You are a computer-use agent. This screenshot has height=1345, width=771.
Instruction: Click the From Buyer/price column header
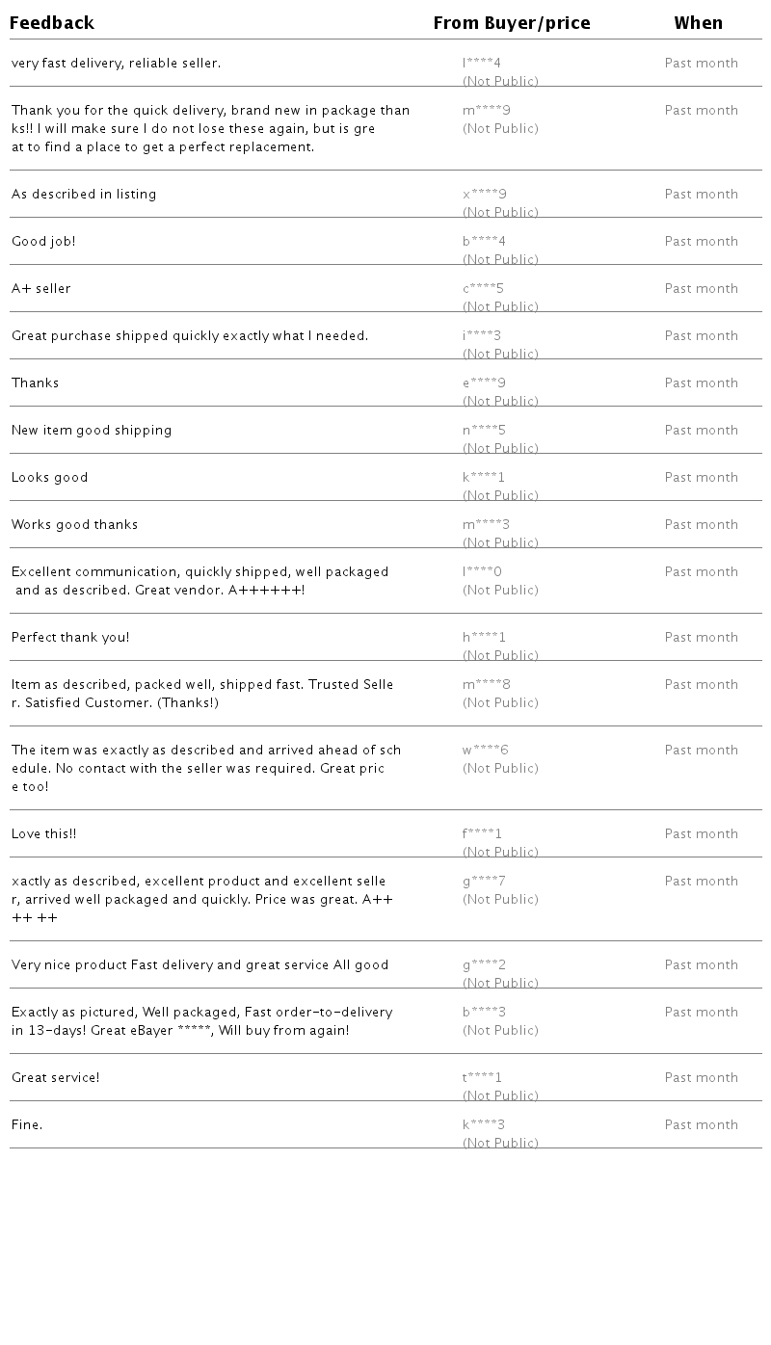pyautogui.click(x=512, y=23)
